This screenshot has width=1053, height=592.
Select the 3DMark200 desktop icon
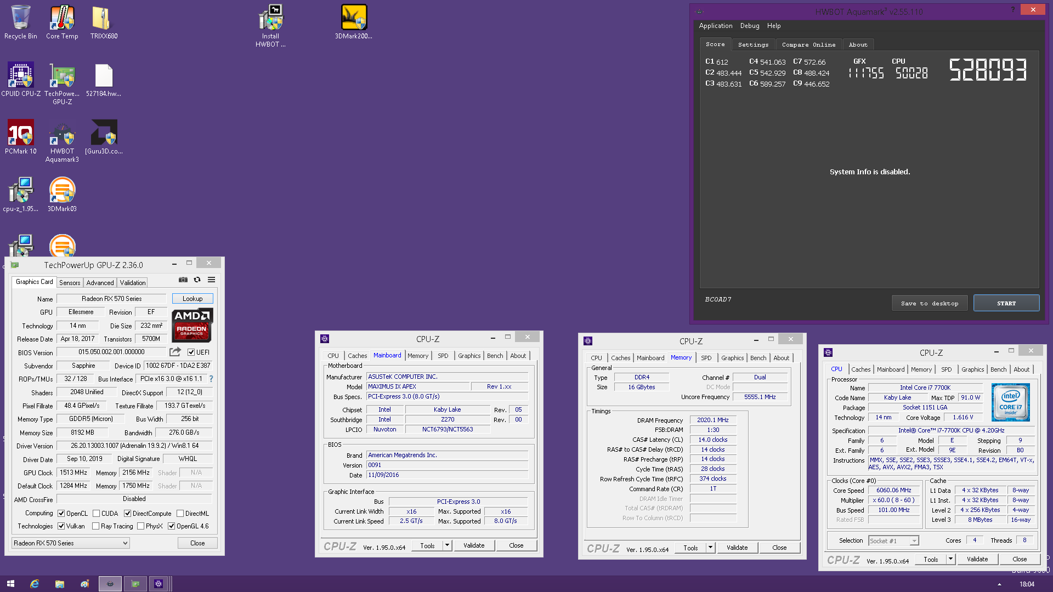click(x=354, y=22)
